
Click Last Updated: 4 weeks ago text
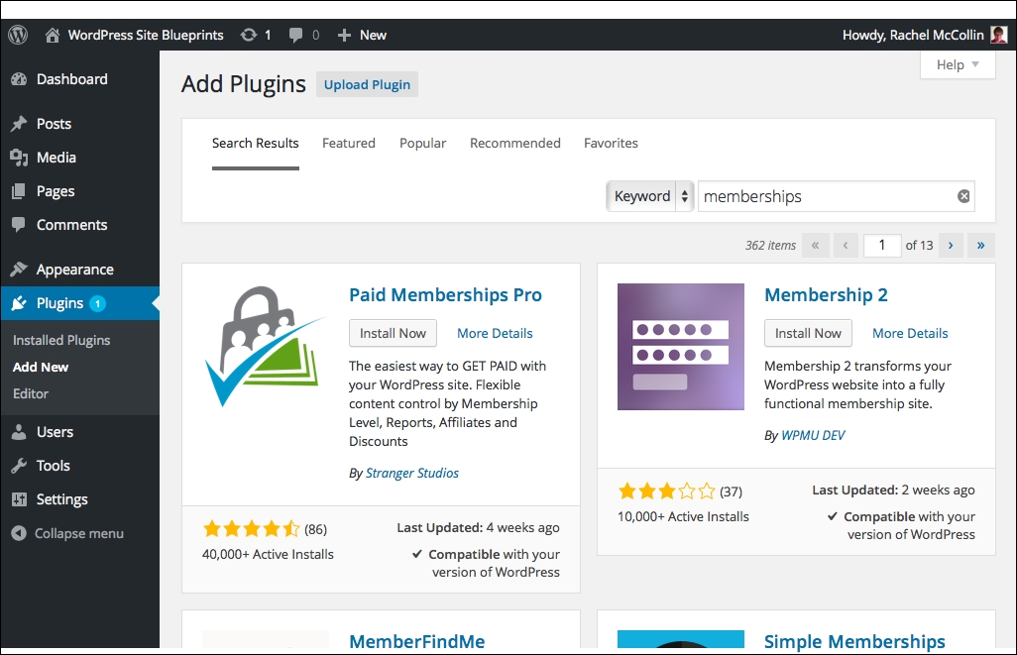click(478, 528)
